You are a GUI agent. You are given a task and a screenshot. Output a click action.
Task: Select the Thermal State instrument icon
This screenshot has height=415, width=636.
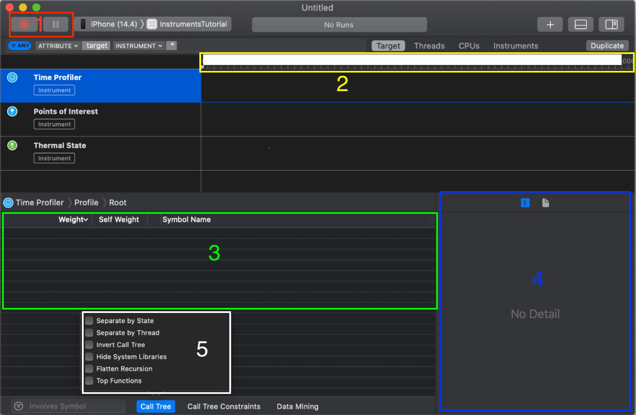point(12,145)
